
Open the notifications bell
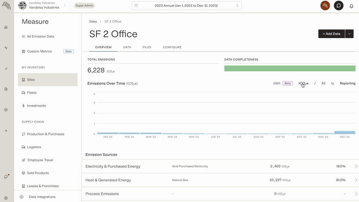[352, 6]
